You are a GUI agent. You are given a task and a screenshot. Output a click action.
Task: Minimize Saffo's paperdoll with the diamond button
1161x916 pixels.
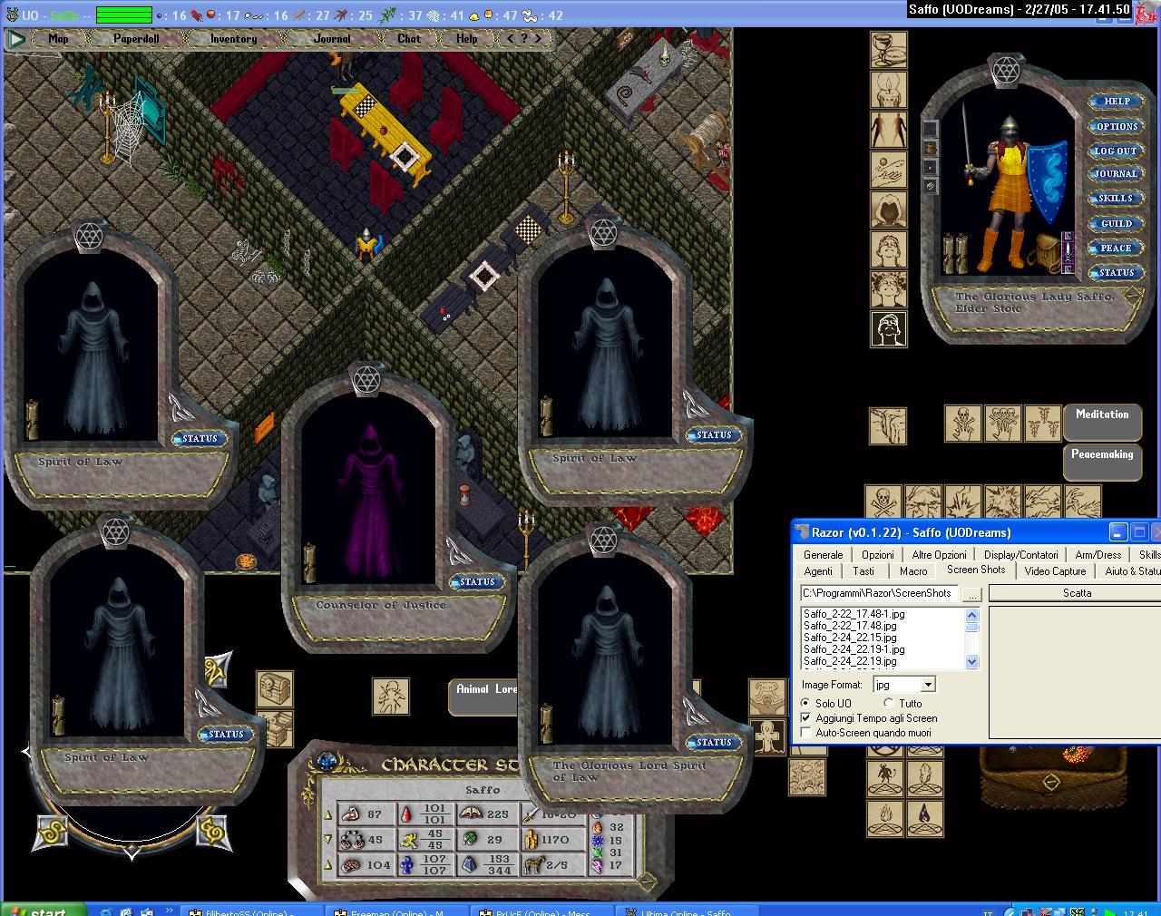tap(1132, 296)
